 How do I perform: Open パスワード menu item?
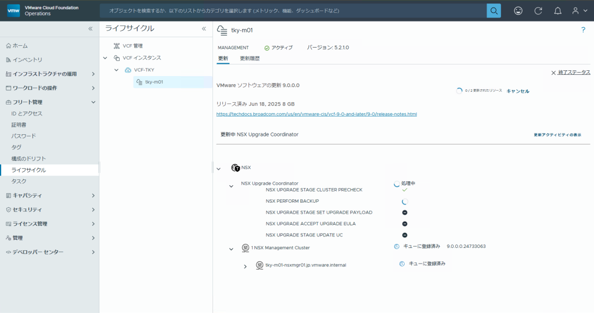click(x=23, y=136)
